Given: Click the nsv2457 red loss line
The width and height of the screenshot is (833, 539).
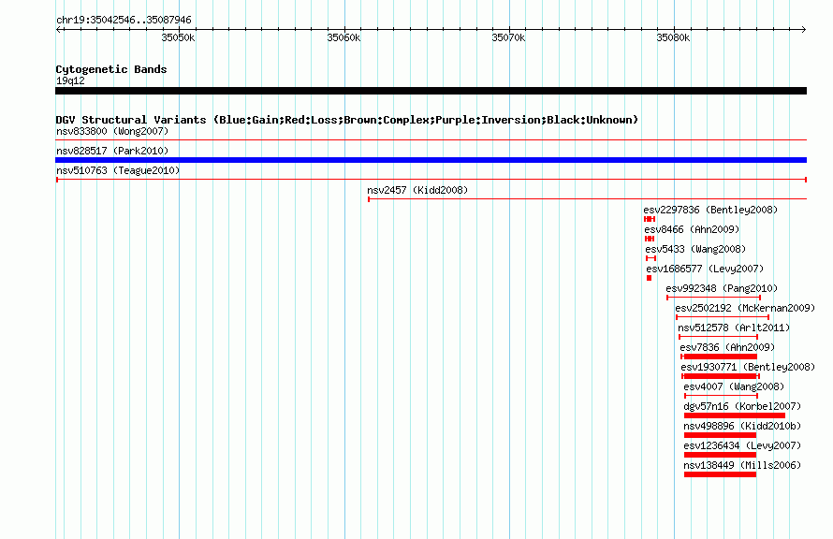Looking at the screenshot, I should [587, 199].
